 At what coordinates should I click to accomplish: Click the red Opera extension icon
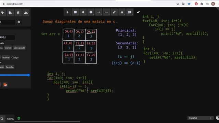[x=196, y=4]
